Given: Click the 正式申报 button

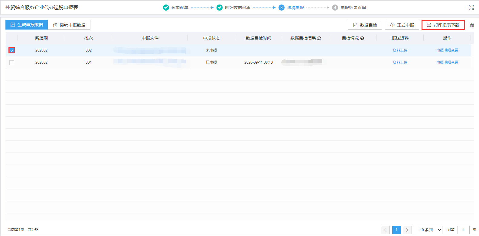Looking at the screenshot, I should tap(402, 25).
